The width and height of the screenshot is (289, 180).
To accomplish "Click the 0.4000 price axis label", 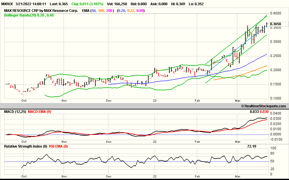I will click(275, 13).
